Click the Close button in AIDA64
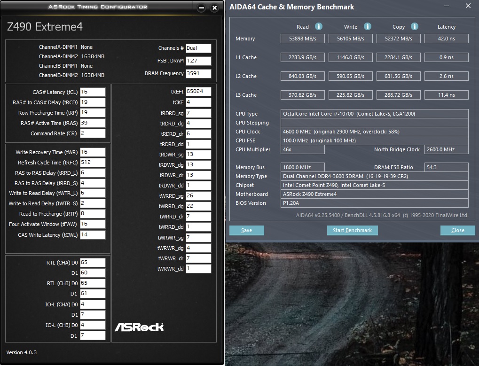Viewport: 479px width, 366px height. point(457,230)
